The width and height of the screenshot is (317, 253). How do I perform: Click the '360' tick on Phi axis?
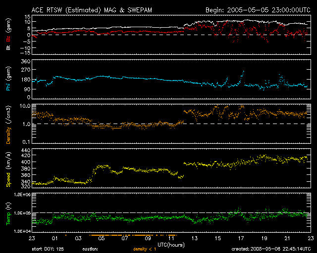[26, 61]
